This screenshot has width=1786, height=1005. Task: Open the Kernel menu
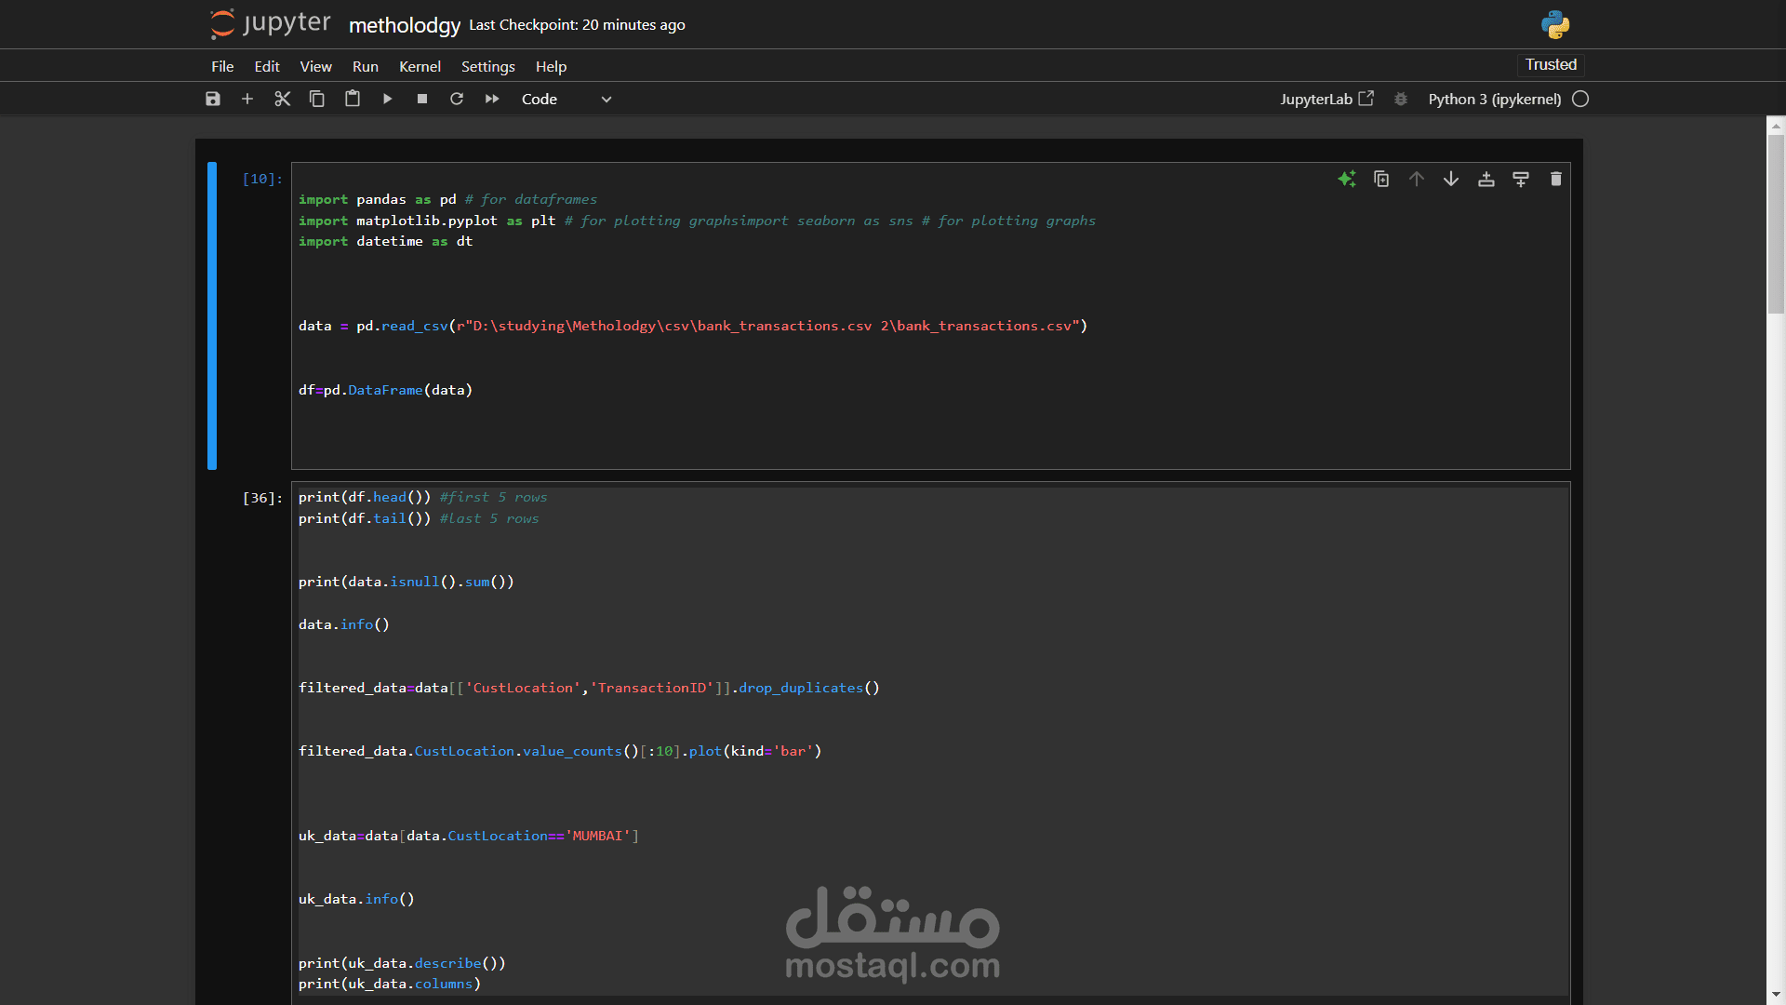420,66
